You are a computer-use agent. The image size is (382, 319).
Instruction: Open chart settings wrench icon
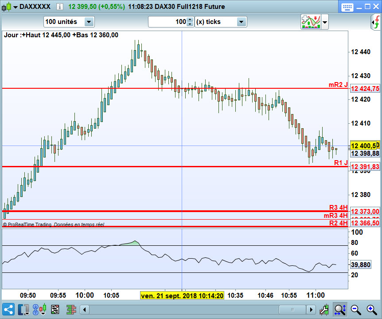point(324,310)
